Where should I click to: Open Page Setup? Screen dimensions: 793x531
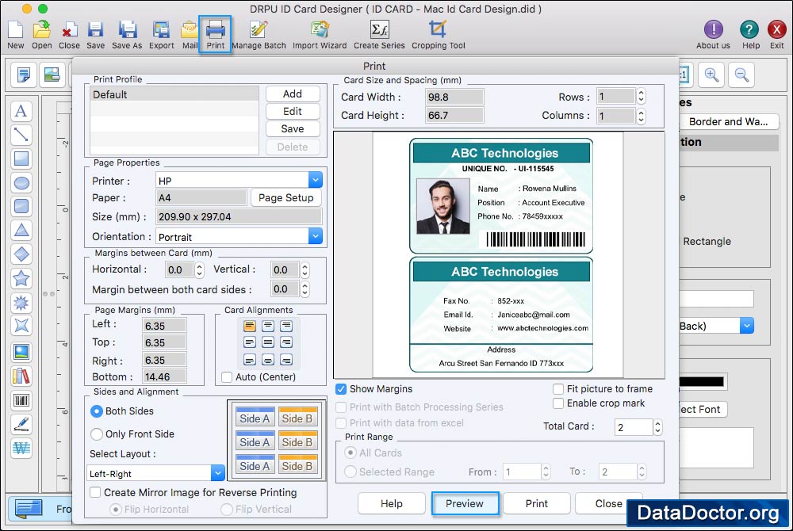285,197
